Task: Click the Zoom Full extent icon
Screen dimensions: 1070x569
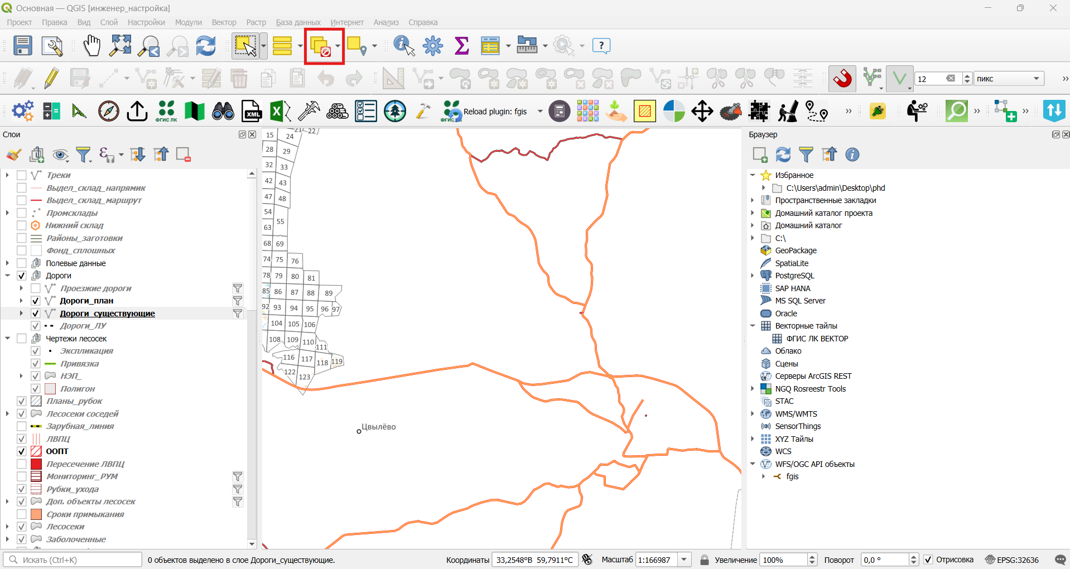Action: tap(120, 46)
